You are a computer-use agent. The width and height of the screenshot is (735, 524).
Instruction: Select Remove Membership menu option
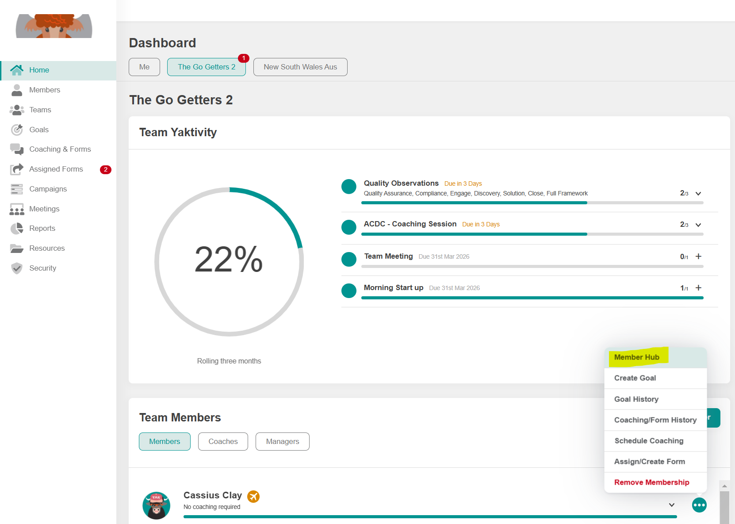[651, 482]
